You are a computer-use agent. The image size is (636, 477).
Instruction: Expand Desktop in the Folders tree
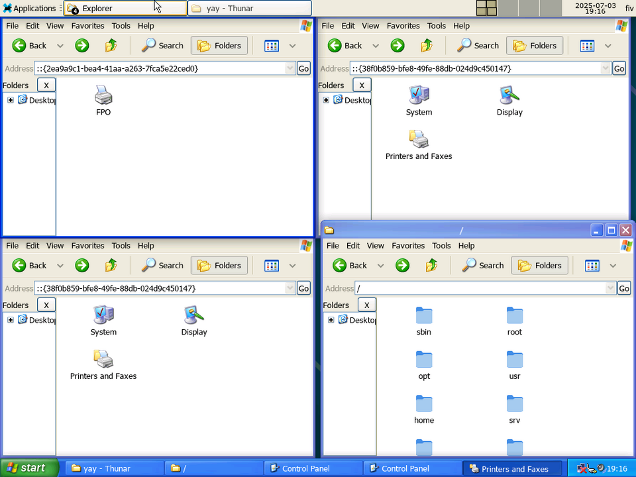10,100
